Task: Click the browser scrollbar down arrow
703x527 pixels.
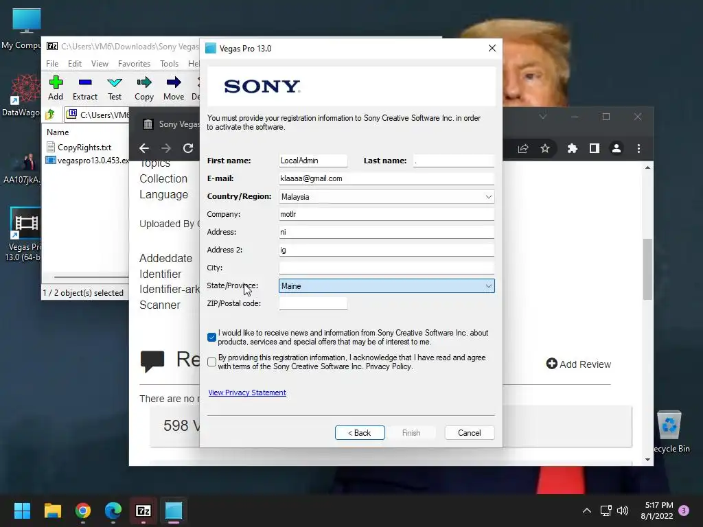Action: pos(647,459)
